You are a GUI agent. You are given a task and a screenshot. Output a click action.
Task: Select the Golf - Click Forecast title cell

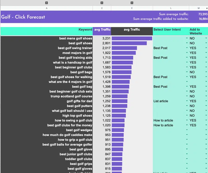pos(23,17)
